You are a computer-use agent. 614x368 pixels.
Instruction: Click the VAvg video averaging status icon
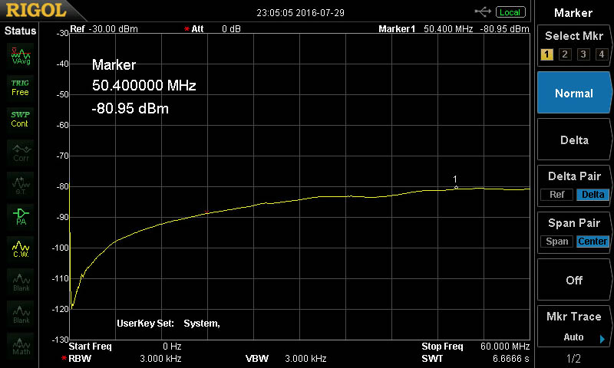point(20,54)
